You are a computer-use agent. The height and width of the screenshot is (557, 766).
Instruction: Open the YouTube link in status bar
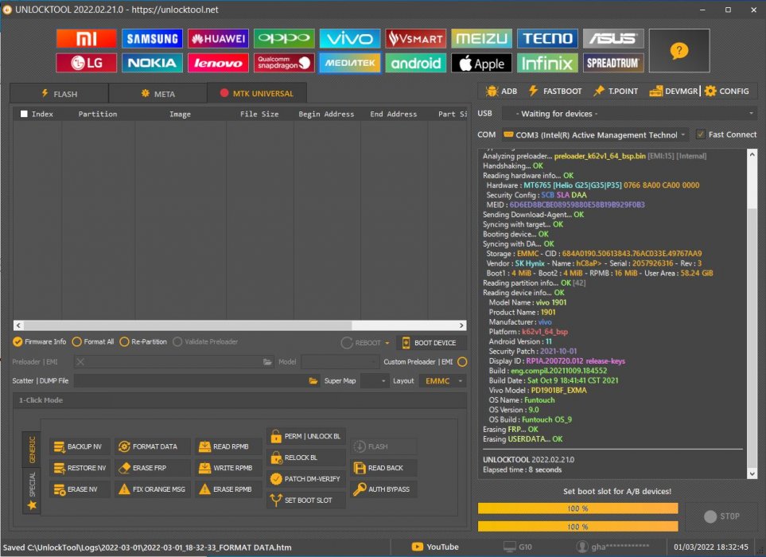[x=435, y=547]
